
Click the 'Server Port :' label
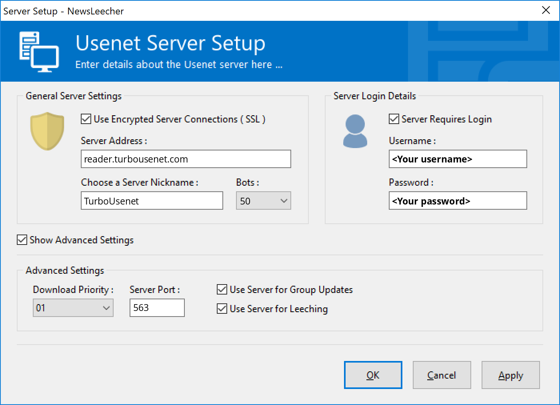click(155, 290)
